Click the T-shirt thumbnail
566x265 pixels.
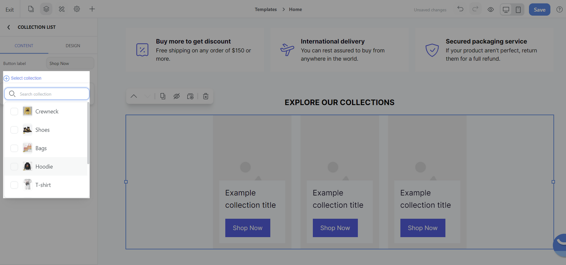tap(27, 185)
